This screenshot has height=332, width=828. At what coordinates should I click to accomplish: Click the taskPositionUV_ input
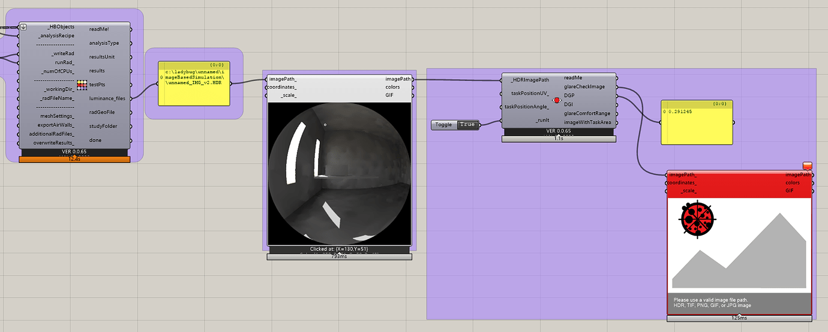click(x=530, y=93)
